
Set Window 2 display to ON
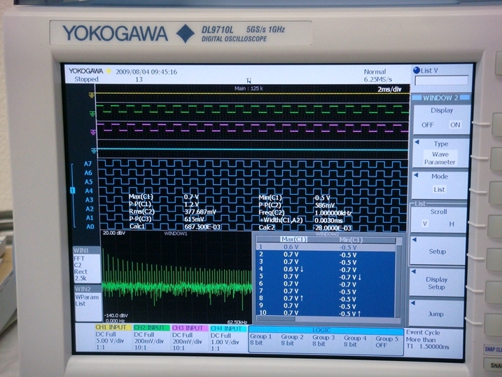point(455,125)
